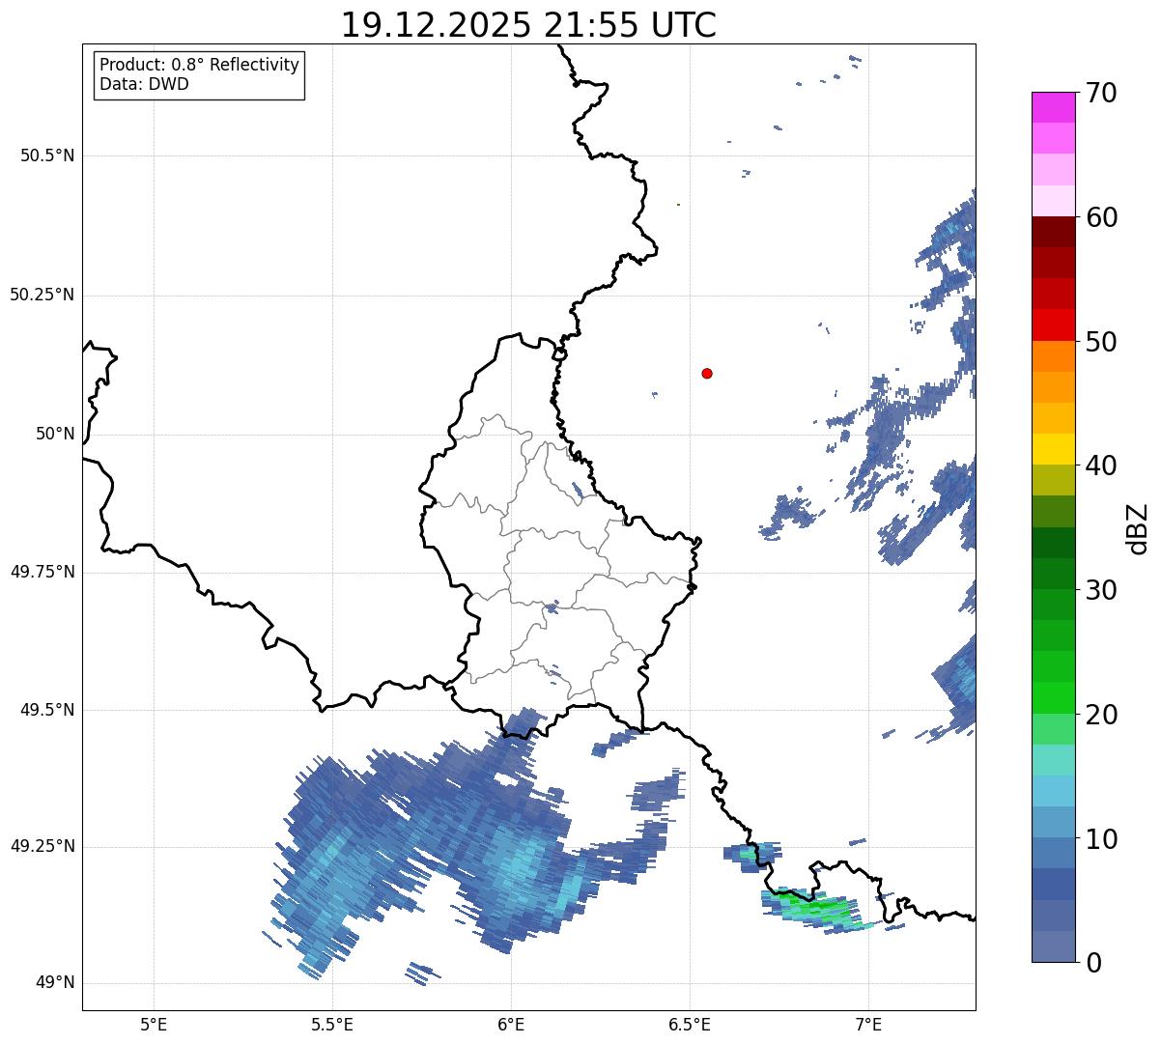Click the red station marker dot
The height and width of the screenshot is (1044, 1161).
tap(707, 373)
